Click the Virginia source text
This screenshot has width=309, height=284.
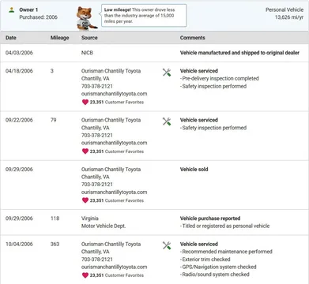coord(90,219)
